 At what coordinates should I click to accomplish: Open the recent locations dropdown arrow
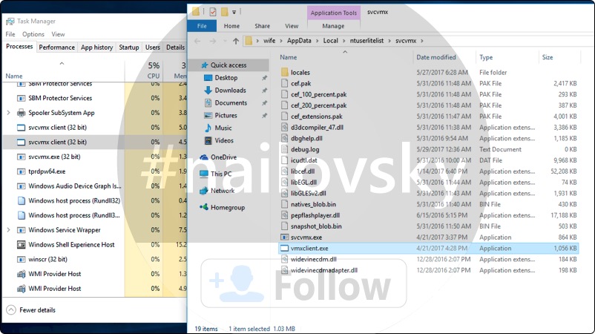tap(225, 41)
